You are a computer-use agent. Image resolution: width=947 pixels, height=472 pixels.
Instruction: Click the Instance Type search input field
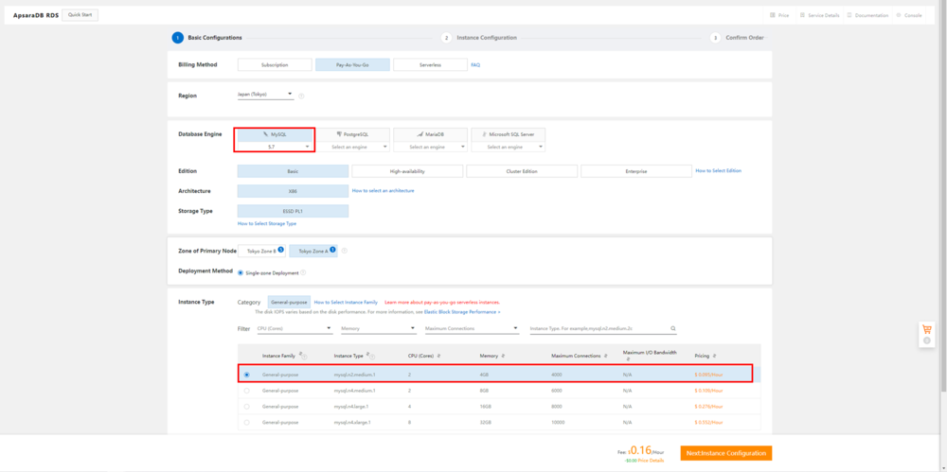[599, 329]
